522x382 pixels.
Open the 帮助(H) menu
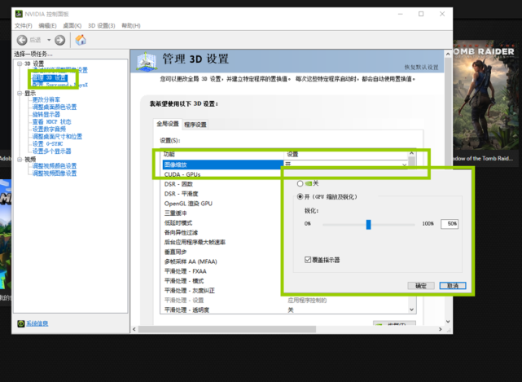click(131, 25)
